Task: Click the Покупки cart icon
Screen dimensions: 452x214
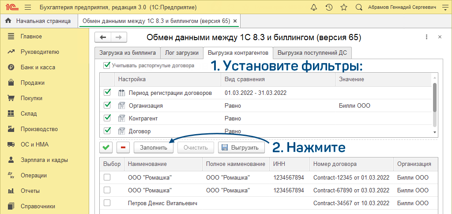Action: pyautogui.click(x=11, y=98)
